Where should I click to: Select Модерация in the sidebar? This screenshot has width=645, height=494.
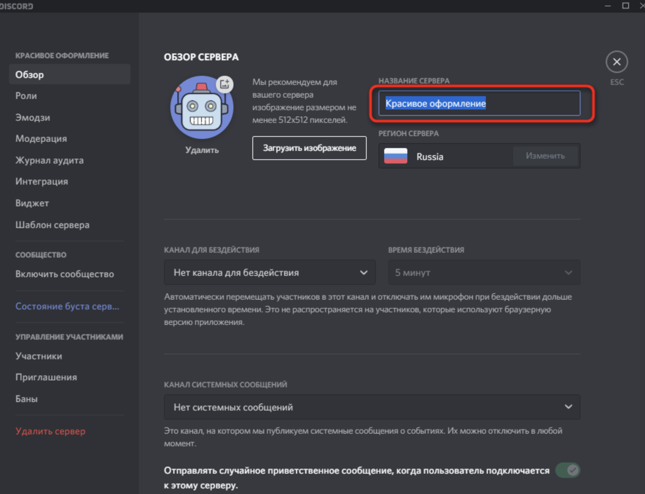coord(41,139)
